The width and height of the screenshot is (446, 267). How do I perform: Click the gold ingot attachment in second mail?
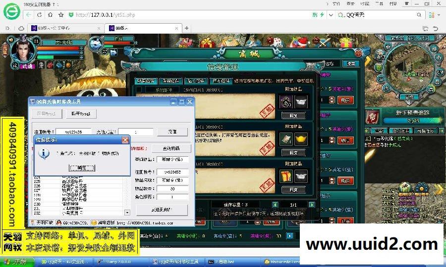point(301,139)
